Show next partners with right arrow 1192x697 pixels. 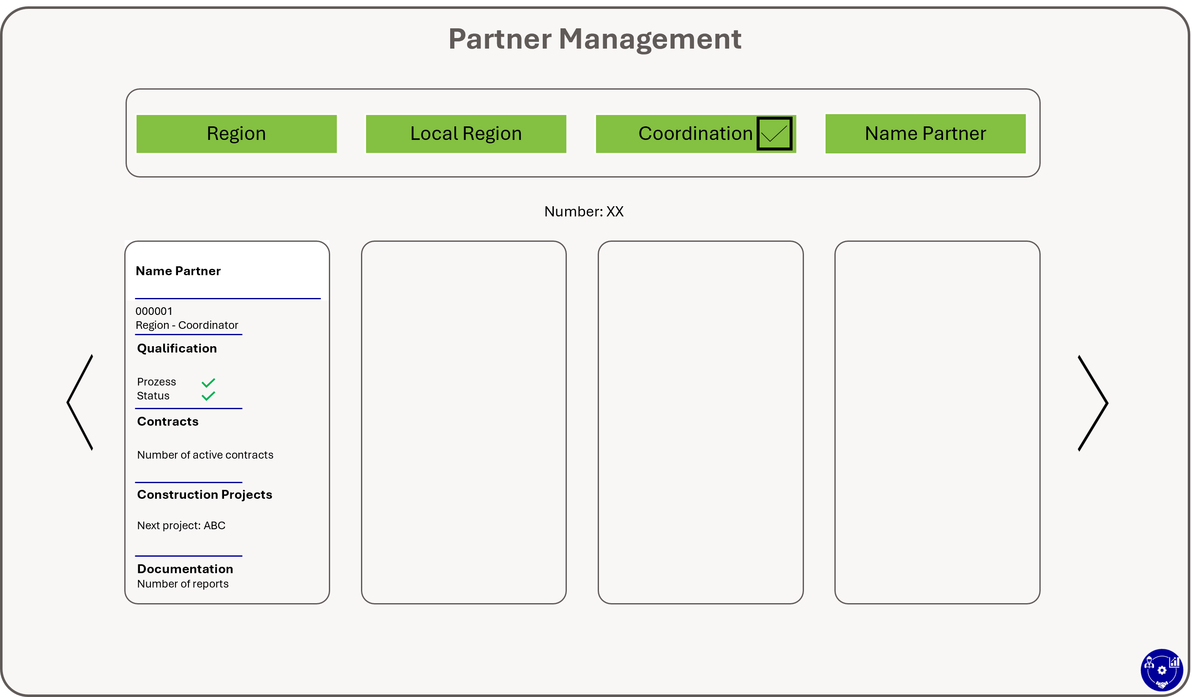click(x=1093, y=403)
